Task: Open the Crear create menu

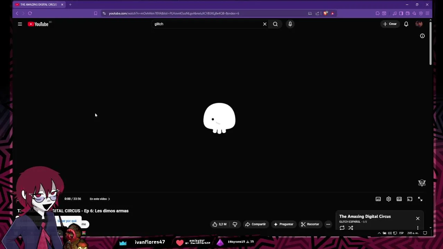Action: pyautogui.click(x=390, y=24)
